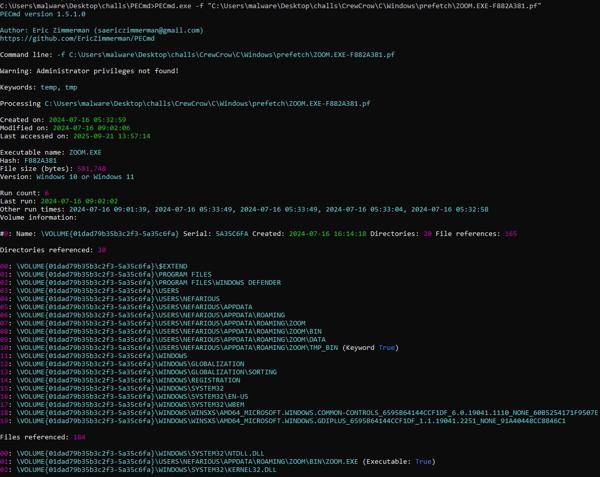
Task: Select directory row 16 SYSTEM32\EN-US
Action: pos(124,397)
